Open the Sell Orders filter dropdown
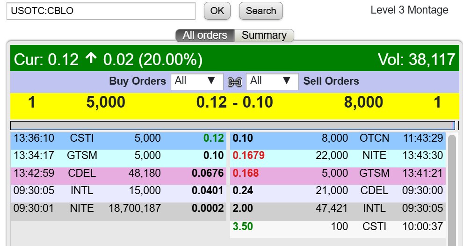Image resolution: width=463 pixels, height=246 pixels. (272, 81)
